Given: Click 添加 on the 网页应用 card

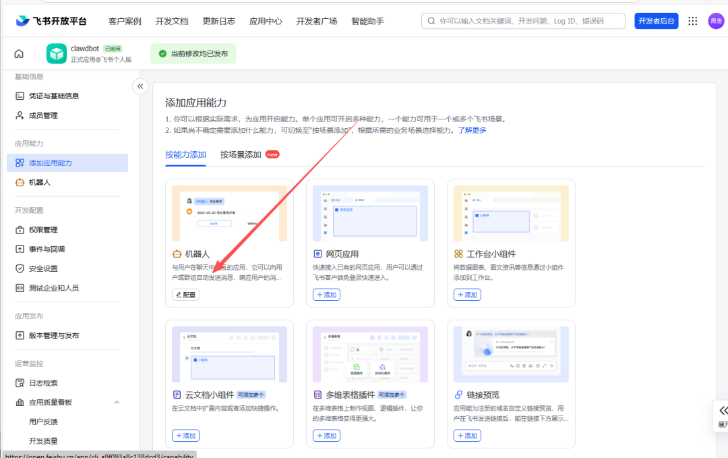Looking at the screenshot, I should click(x=326, y=295).
